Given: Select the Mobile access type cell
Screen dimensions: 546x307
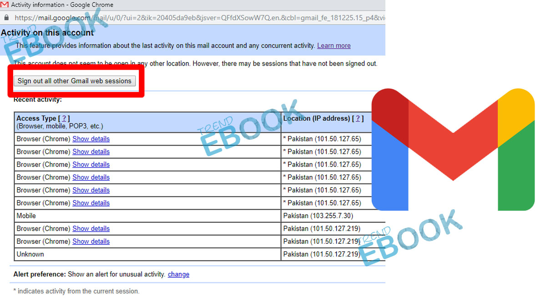Looking at the screenshot, I should click(148, 216).
